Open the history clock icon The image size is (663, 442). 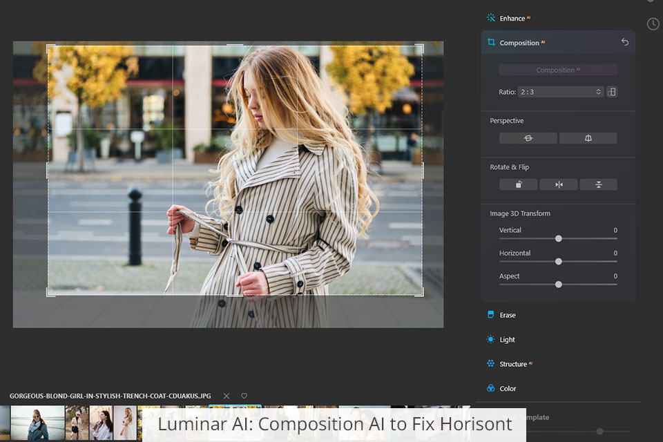(653, 24)
